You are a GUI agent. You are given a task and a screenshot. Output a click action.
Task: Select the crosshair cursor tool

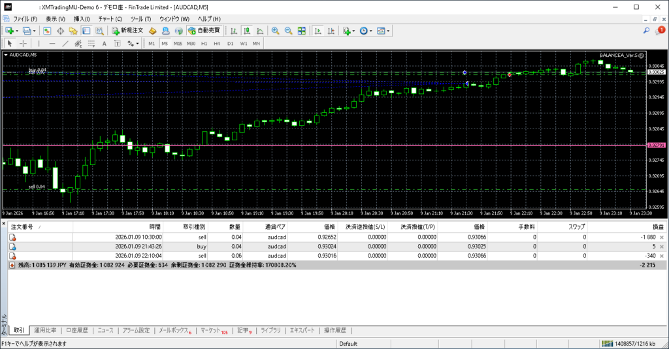[23, 44]
